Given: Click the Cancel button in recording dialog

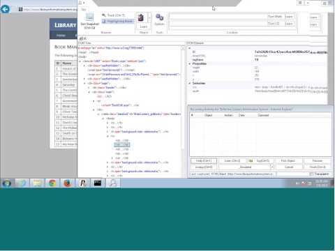Looking at the screenshot, I should tap(289, 167).
